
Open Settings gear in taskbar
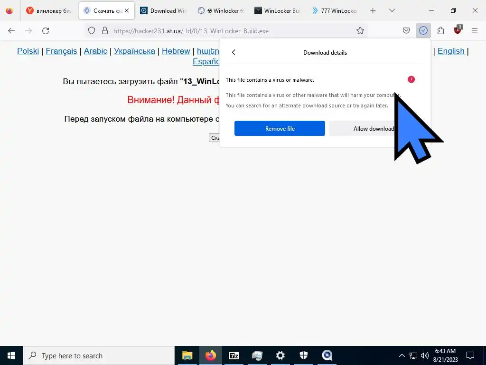coord(280,355)
